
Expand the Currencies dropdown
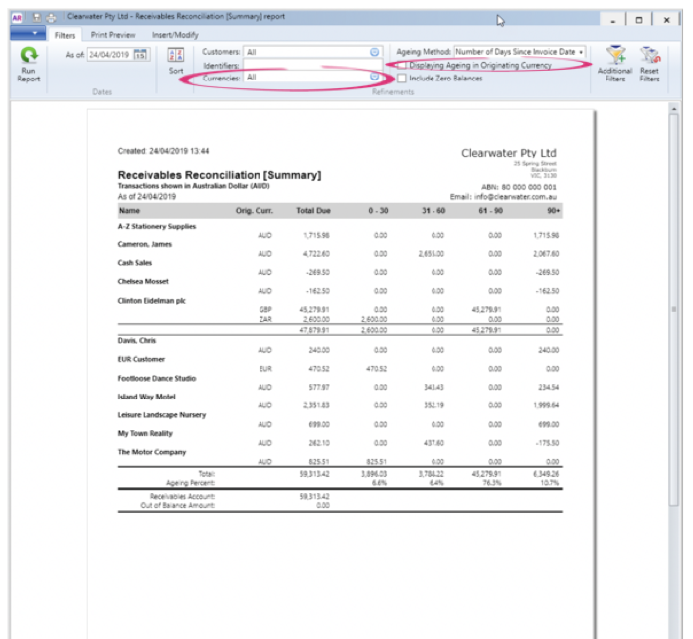[375, 77]
